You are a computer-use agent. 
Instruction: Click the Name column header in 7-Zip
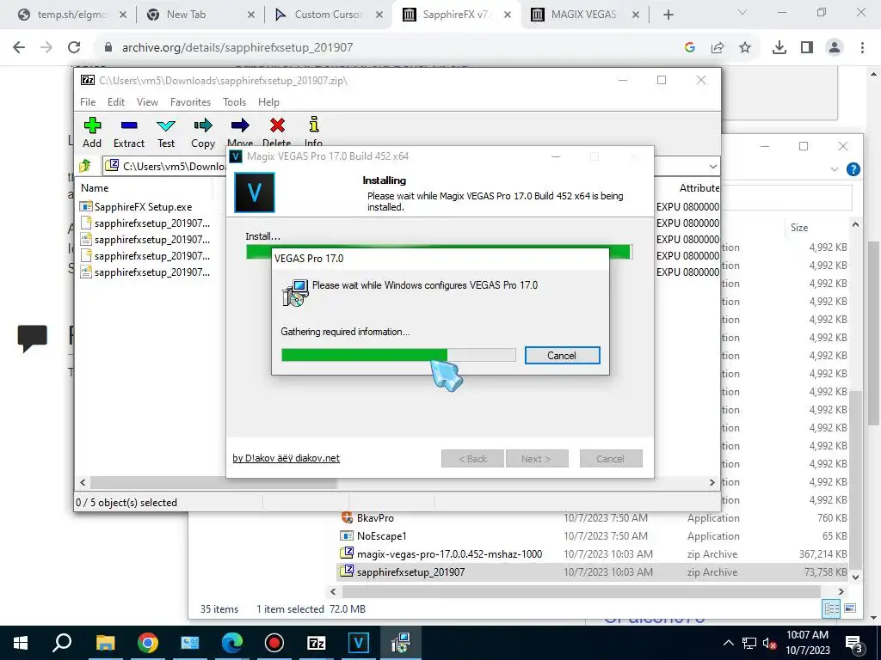[x=95, y=188]
